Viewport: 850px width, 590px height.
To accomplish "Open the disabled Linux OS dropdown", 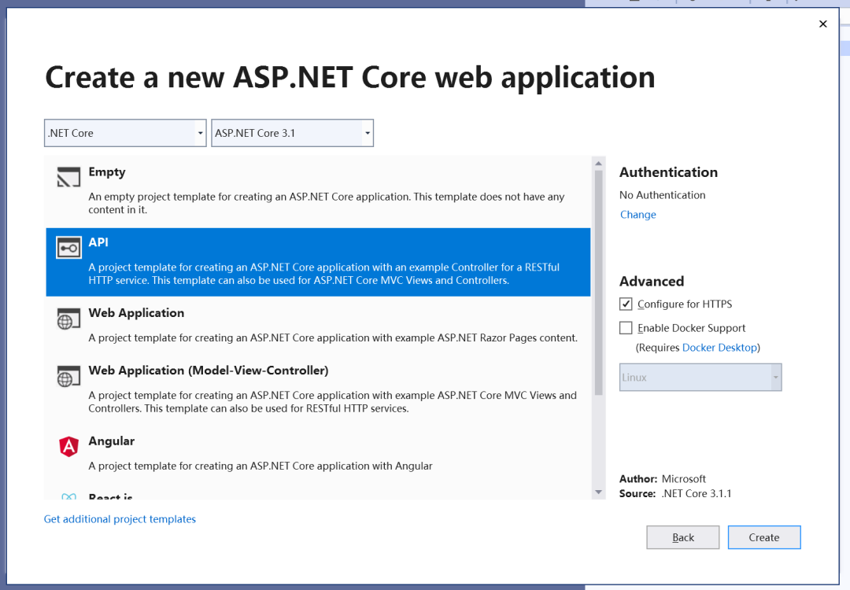I will coord(700,377).
